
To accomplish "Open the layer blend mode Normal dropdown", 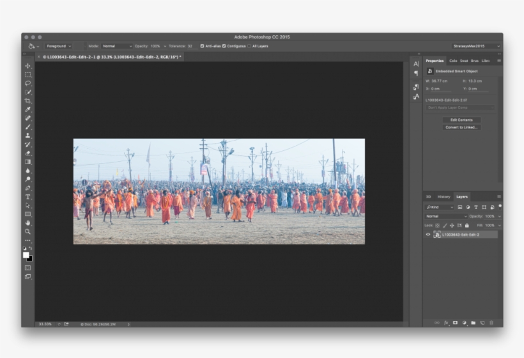I will [446, 216].
